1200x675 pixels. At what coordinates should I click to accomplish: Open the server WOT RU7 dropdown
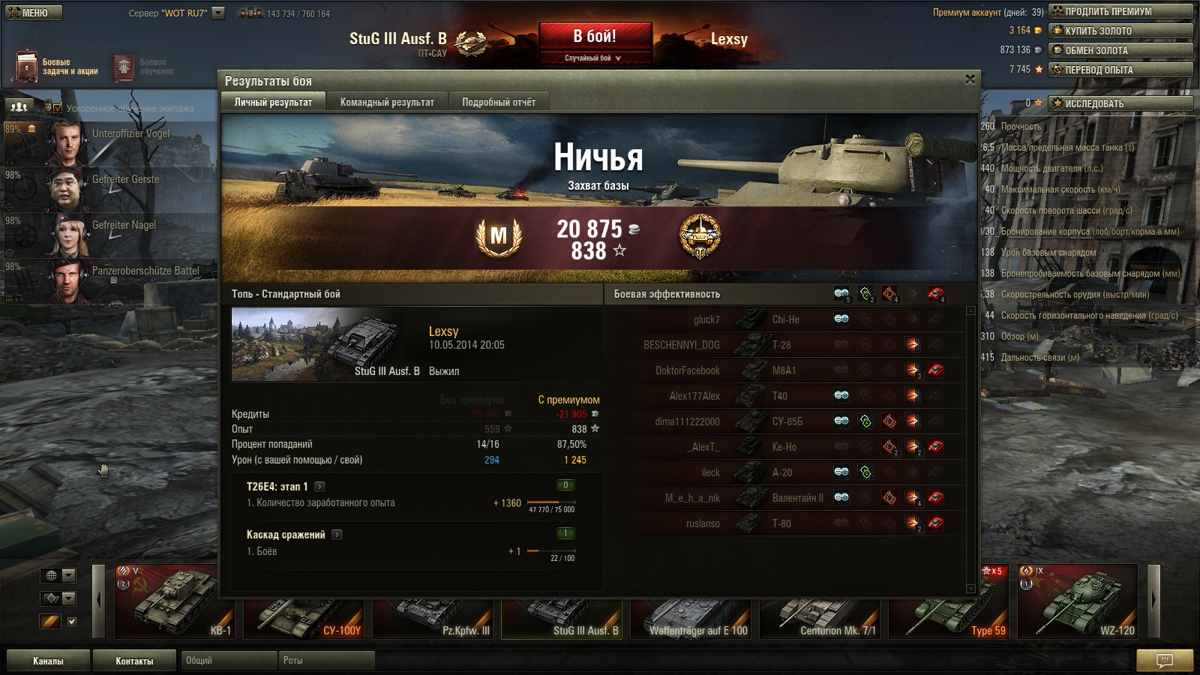[x=218, y=13]
